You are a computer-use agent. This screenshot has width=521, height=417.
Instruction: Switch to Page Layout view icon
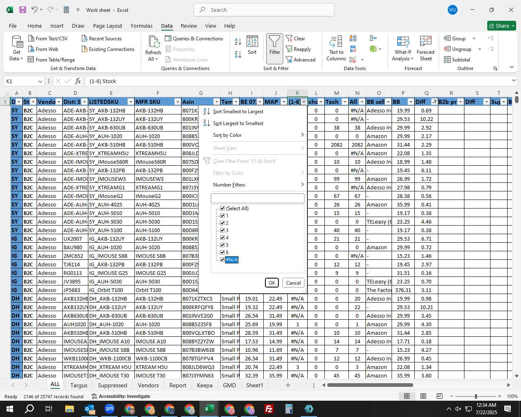[x=423, y=396]
